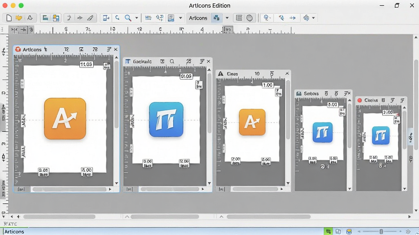Image resolution: width=419 pixels, height=235 pixels.
Task: Click the blue T icon in Gaclraic title
Action: pos(128,62)
